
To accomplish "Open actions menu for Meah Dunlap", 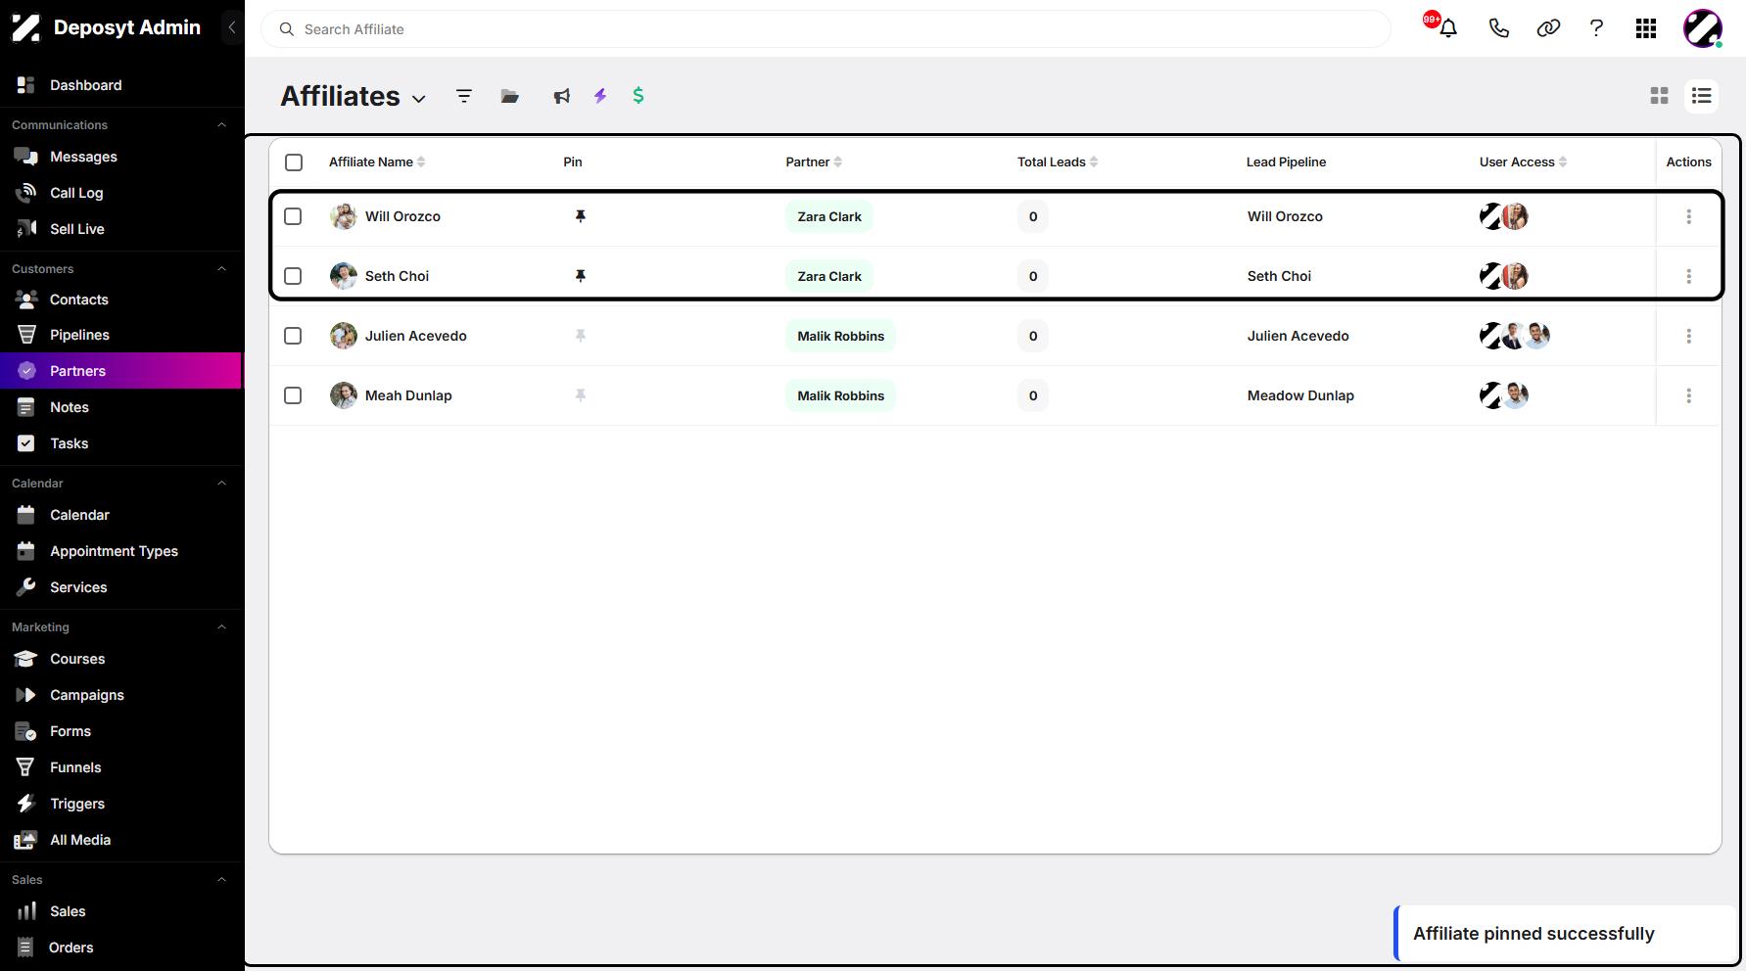I will (1689, 395).
